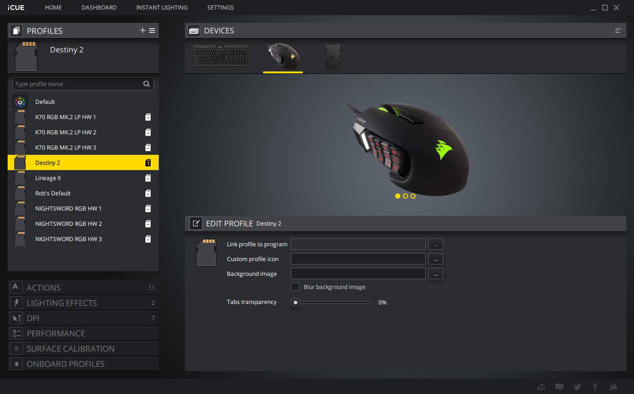Click the search magnifier in profile search
The height and width of the screenshot is (394, 634).
click(147, 84)
